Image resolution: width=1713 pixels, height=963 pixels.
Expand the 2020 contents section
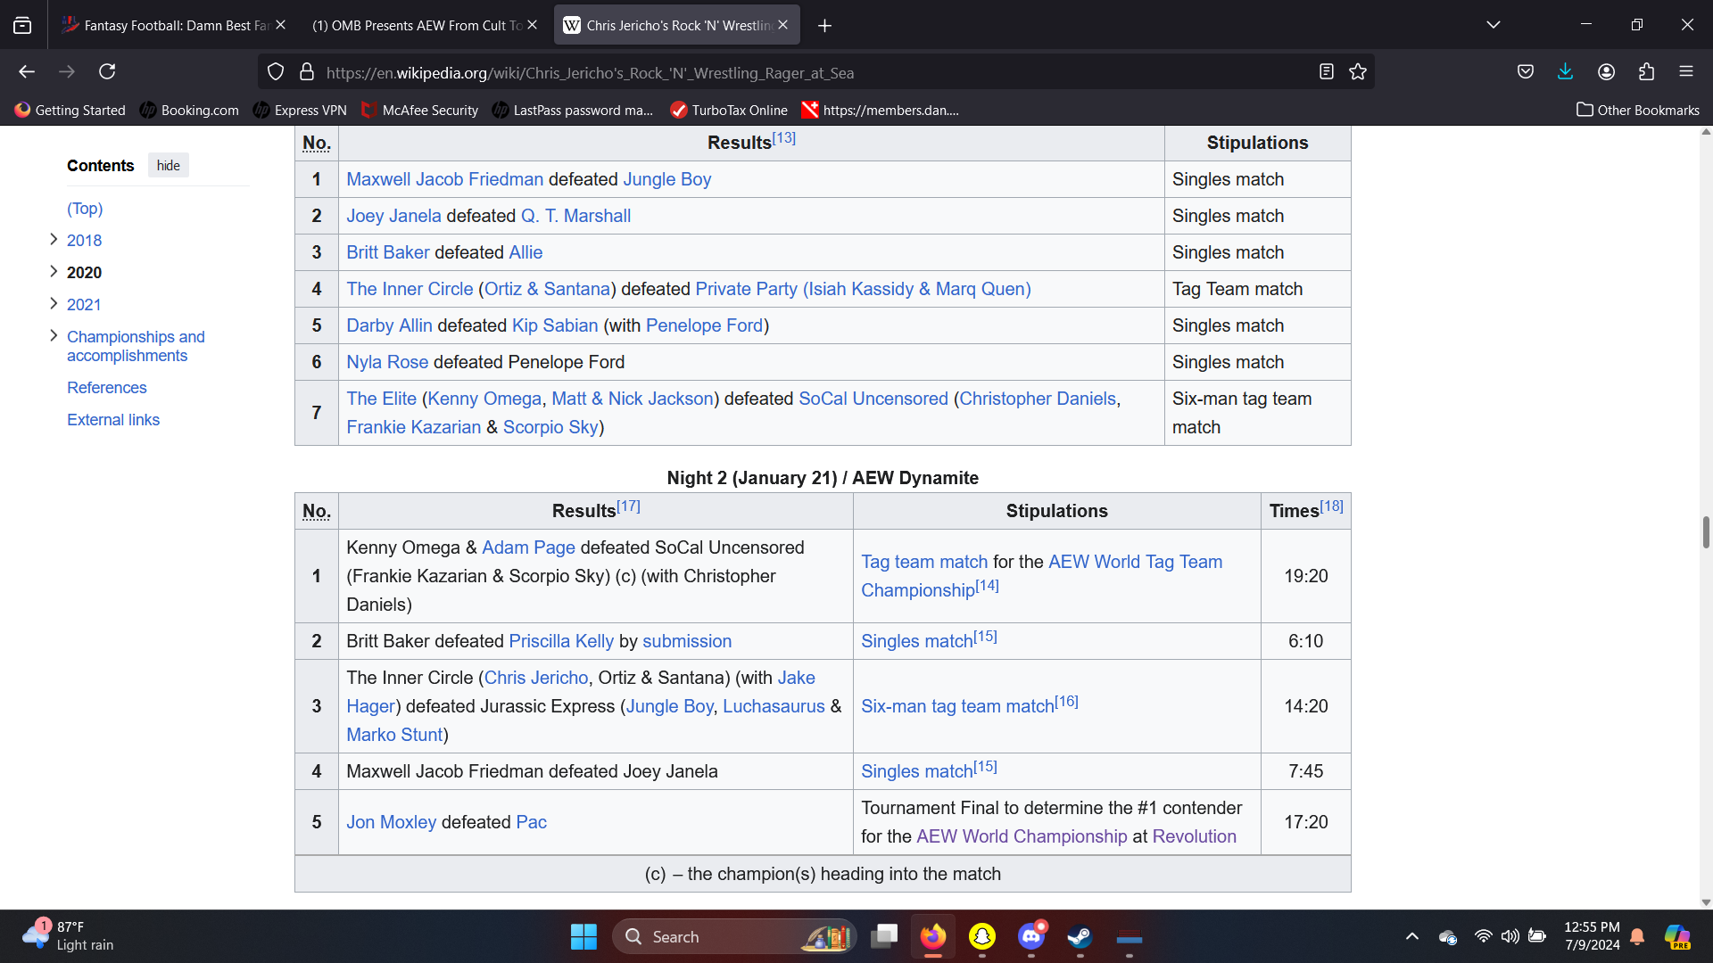54,271
